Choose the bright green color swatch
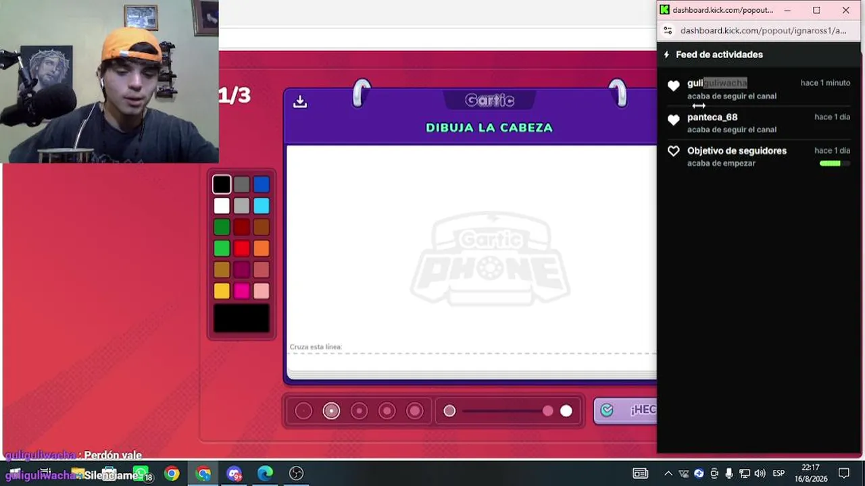The width and height of the screenshot is (865, 486). 222,248
